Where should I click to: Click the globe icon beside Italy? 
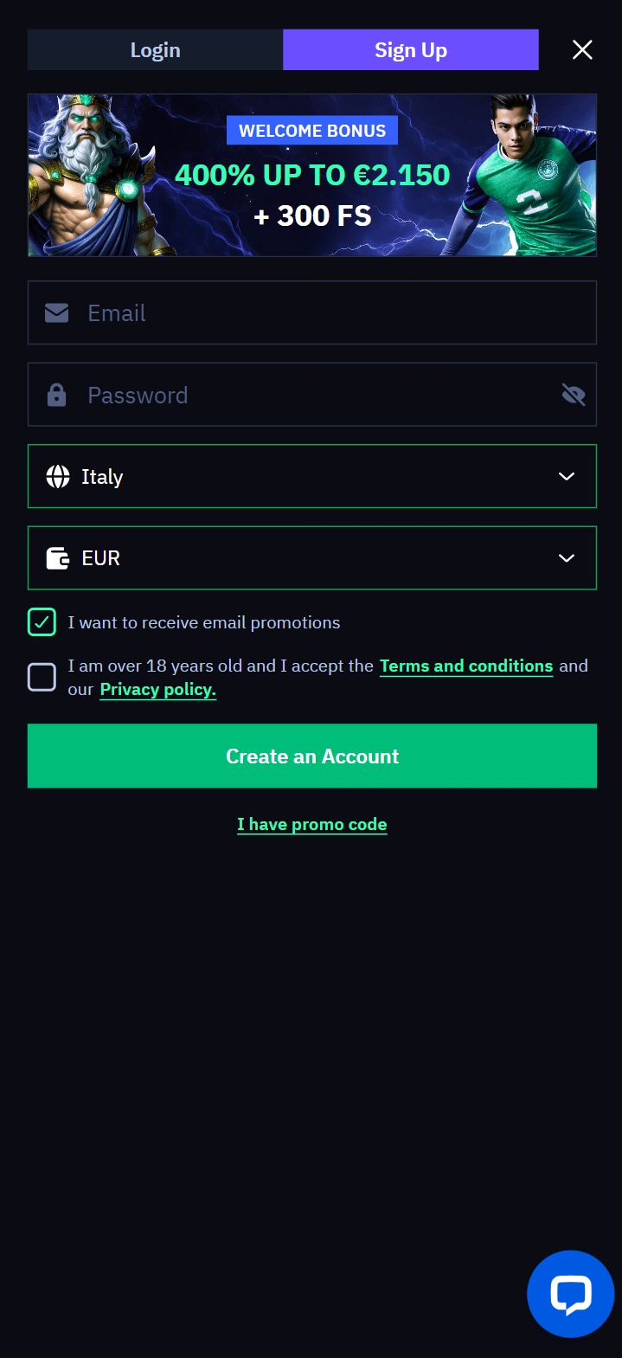[58, 477]
